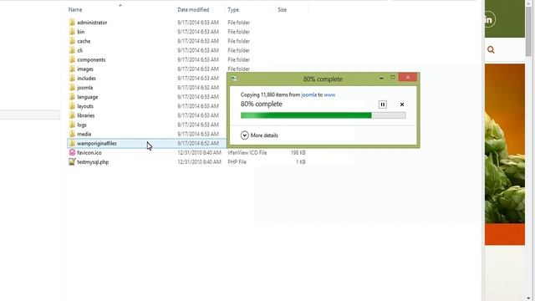Minimize the copy progress dialog
The height and width of the screenshot is (301, 535).
(381, 78)
